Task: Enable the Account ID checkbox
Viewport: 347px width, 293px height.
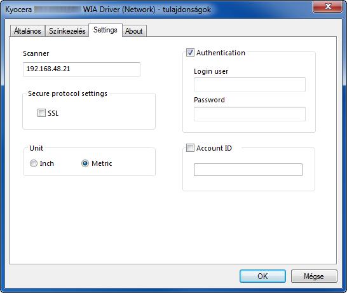Action: point(190,148)
